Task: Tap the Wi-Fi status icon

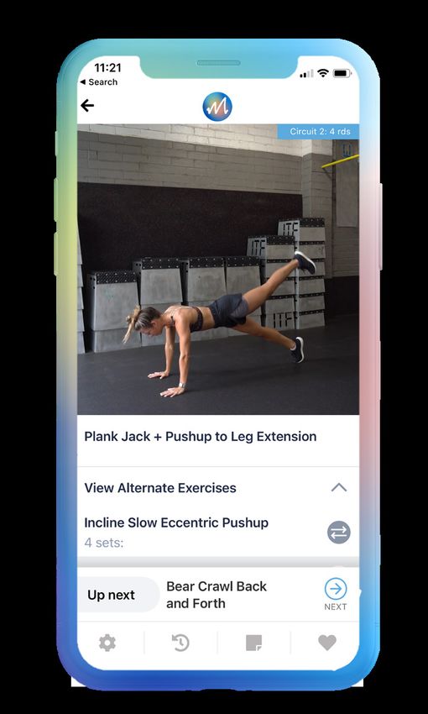Action: coord(323,73)
